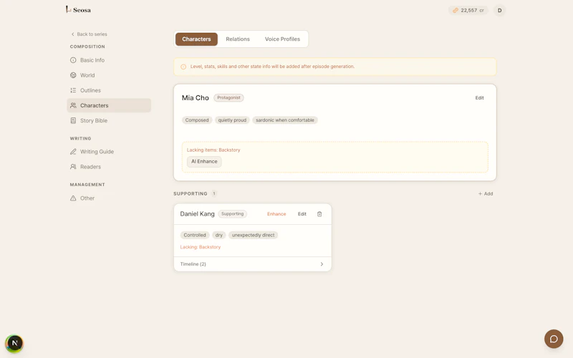Click Lacking: Backstory on Daniel Kang
The width and height of the screenshot is (573, 358).
201,247
